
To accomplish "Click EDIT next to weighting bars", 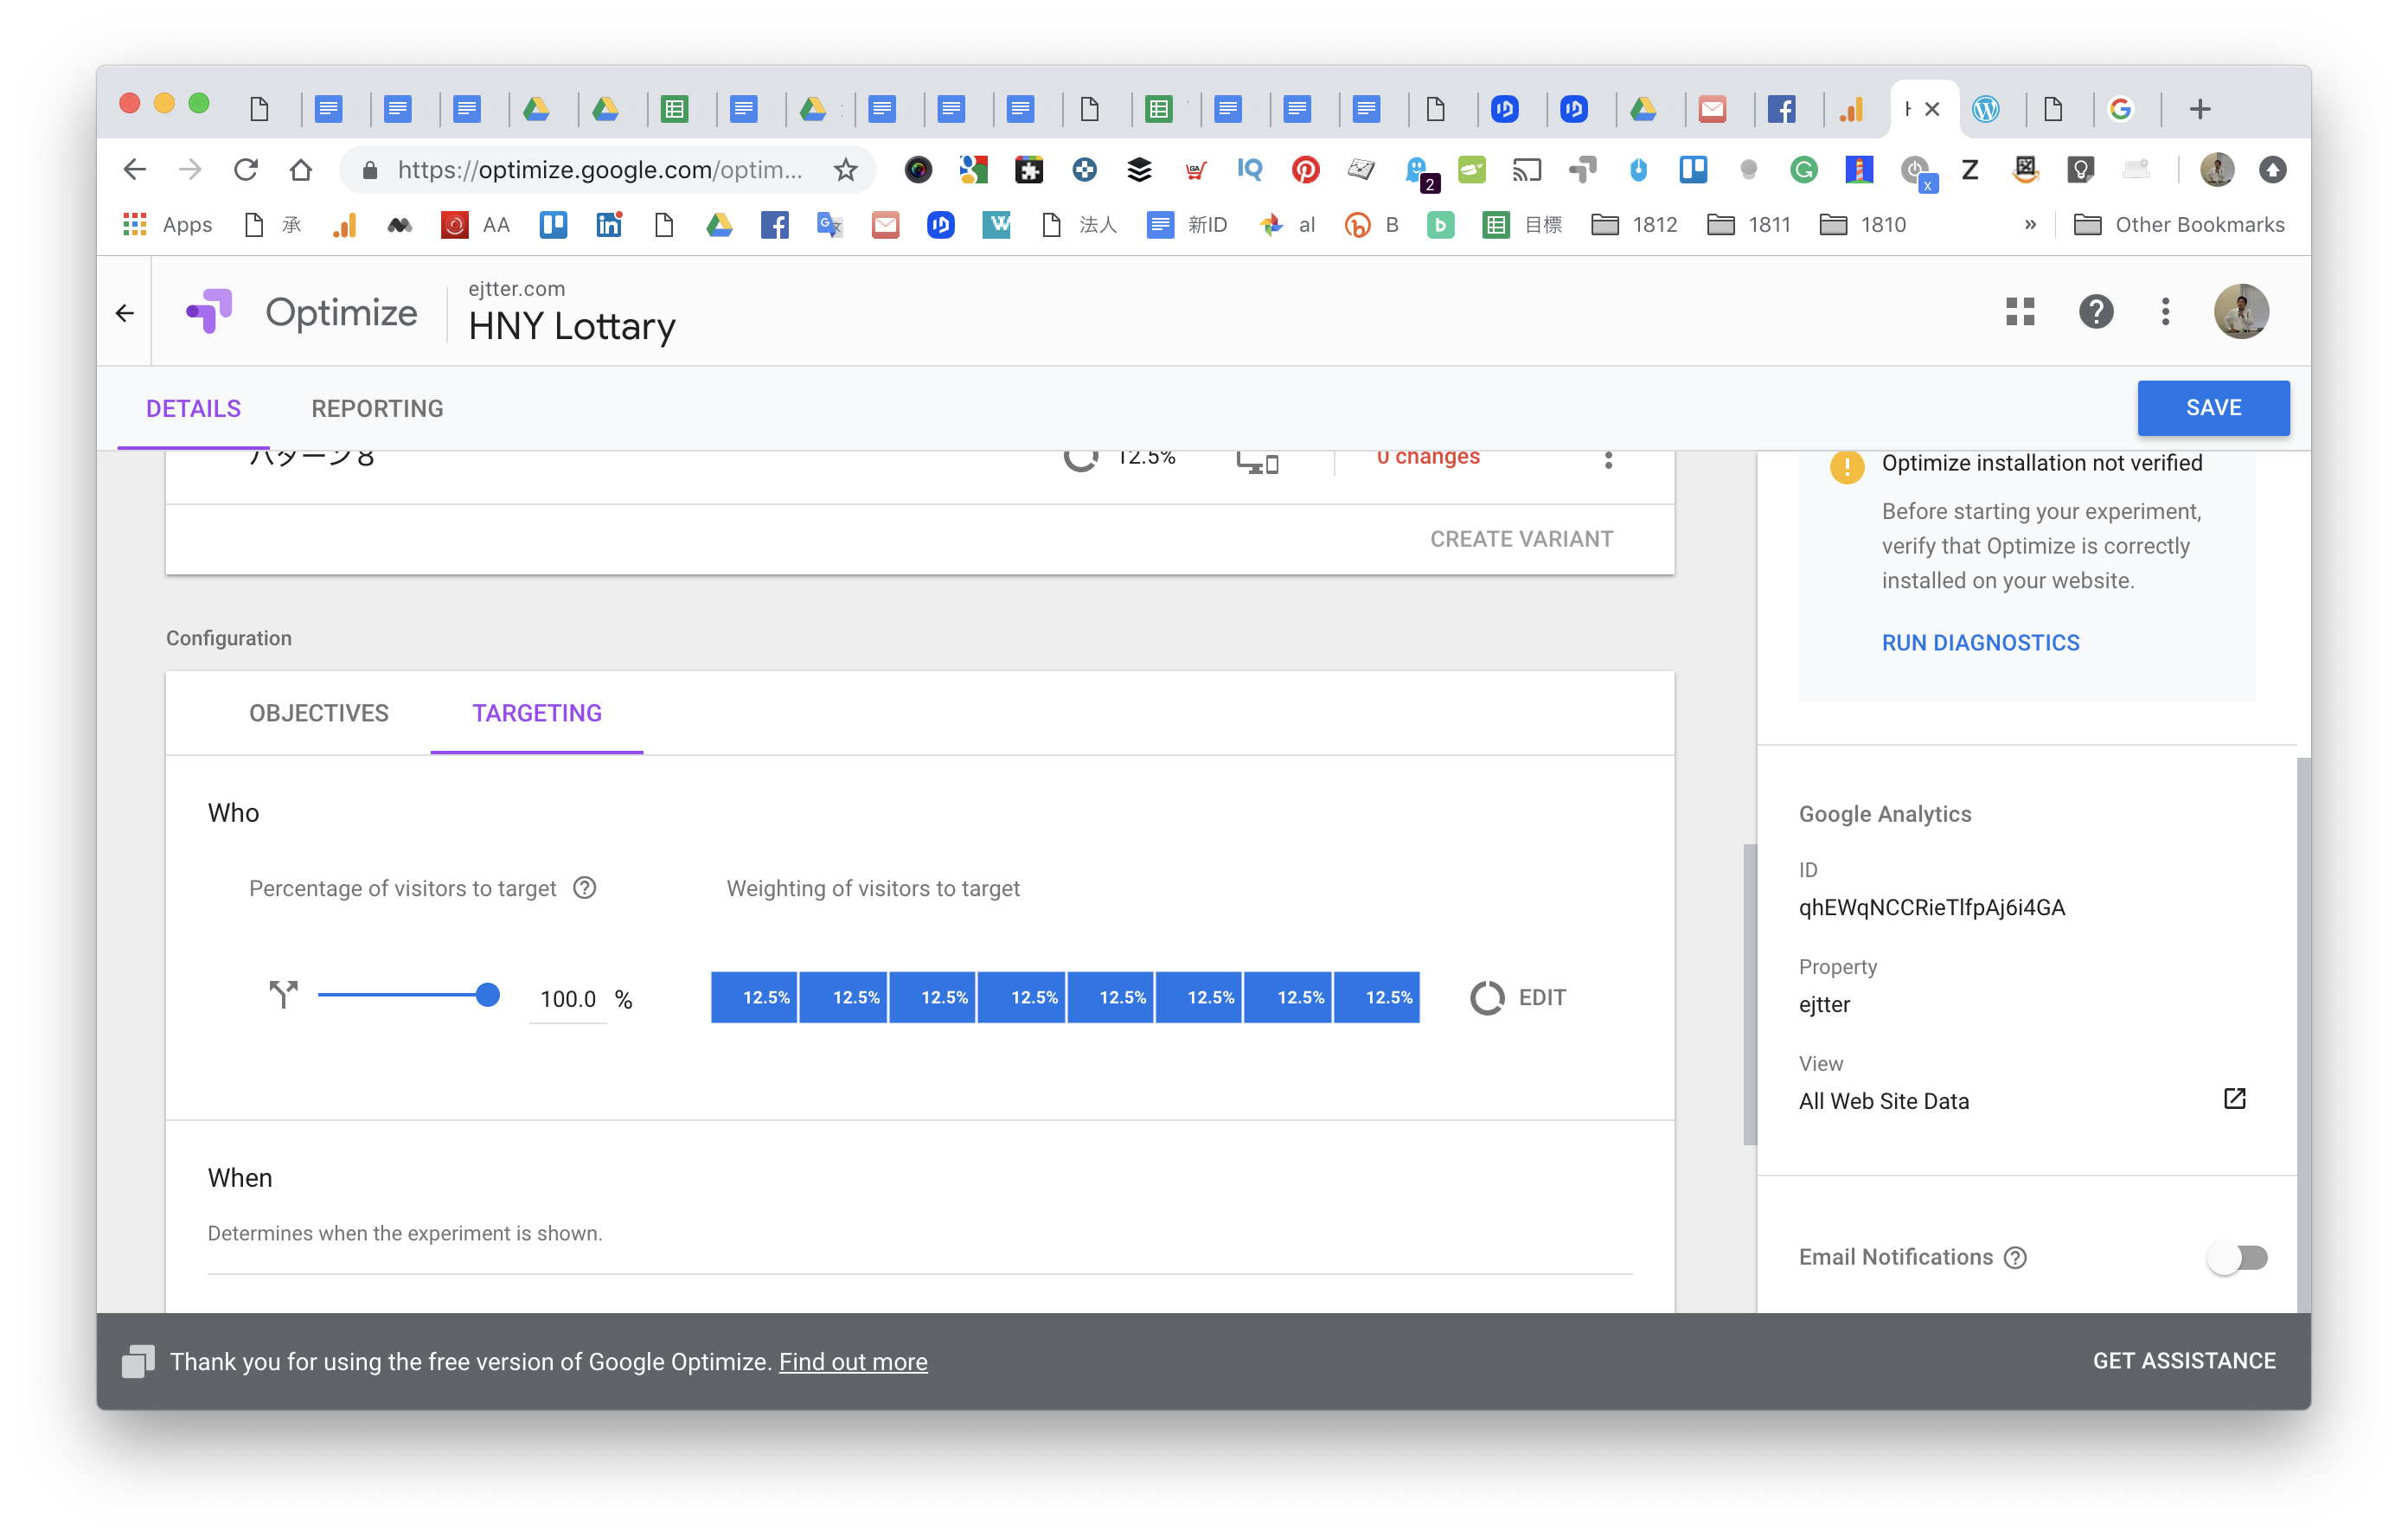I will tap(1541, 997).
